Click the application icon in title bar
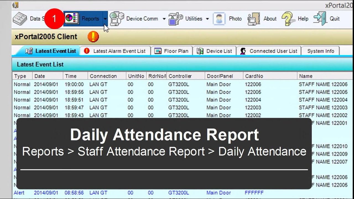 pyautogui.click(x=15, y=5)
